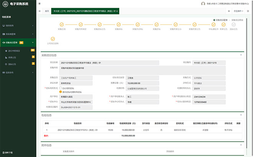The image size is (253, 157).
Task: Expand the 组织机构 sidebar menu
Action: (18, 25)
